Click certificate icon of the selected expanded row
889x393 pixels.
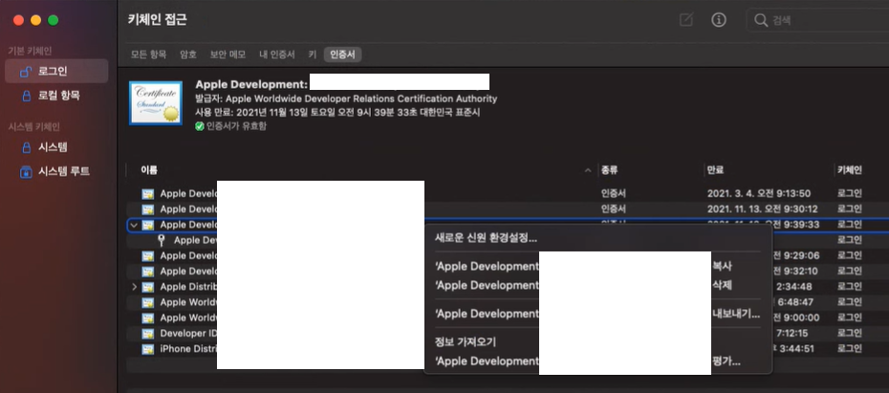(x=148, y=225)
